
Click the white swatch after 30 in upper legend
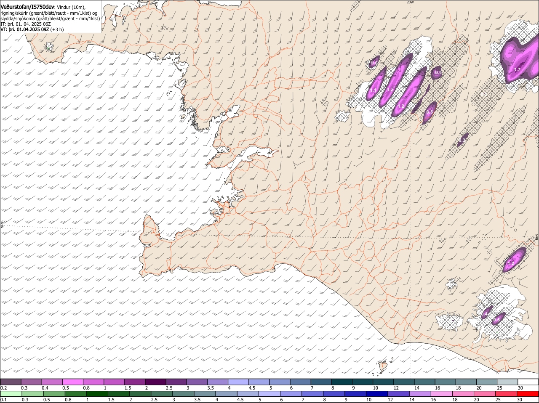click(x=528, y=382)
